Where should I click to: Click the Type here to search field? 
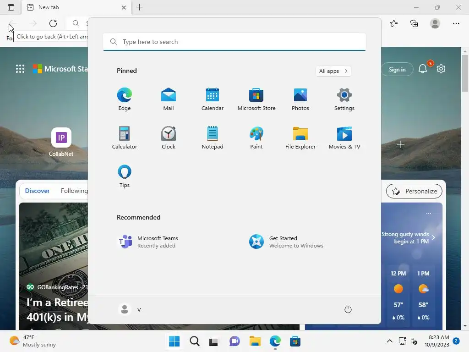pyautogui.click(x=234, y=42)
